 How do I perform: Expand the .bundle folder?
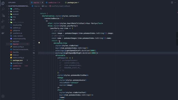coord(16,11)
